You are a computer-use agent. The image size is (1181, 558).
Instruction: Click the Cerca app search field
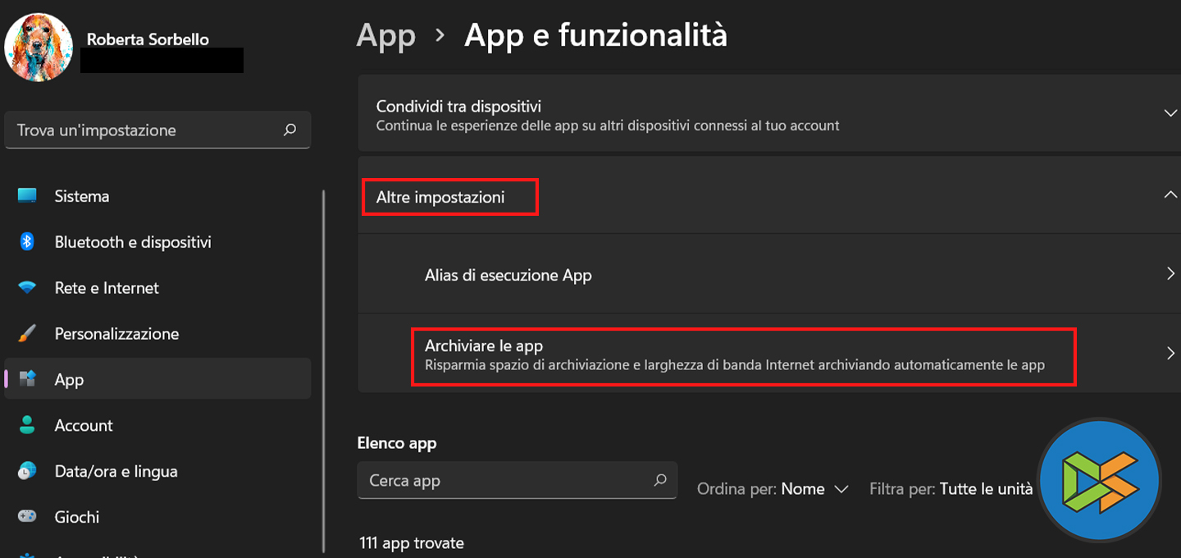click(x=504, y=481)
